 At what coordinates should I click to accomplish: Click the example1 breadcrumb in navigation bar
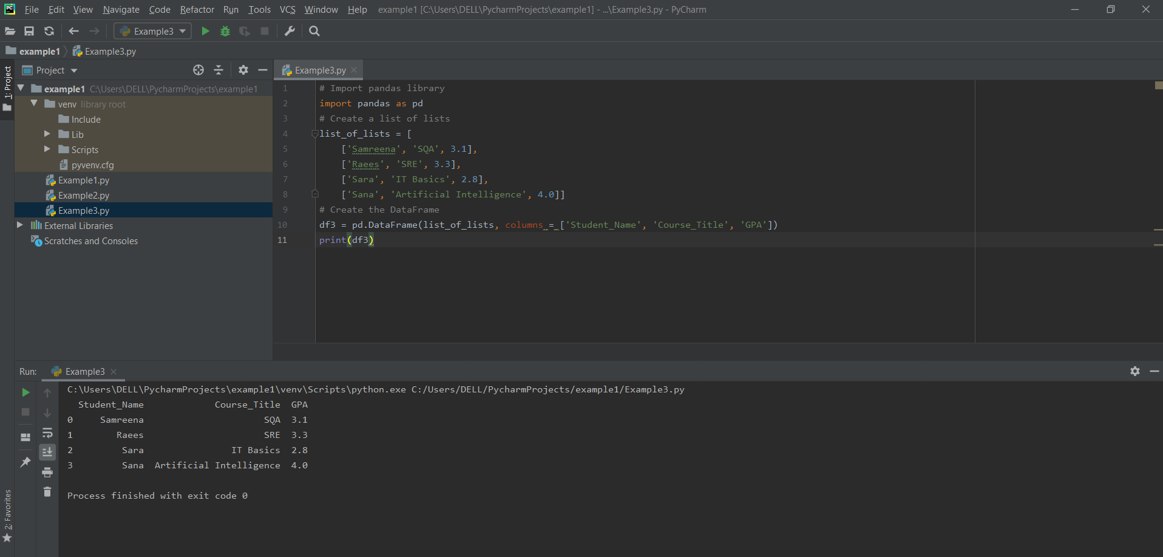[x=39, y=52]
